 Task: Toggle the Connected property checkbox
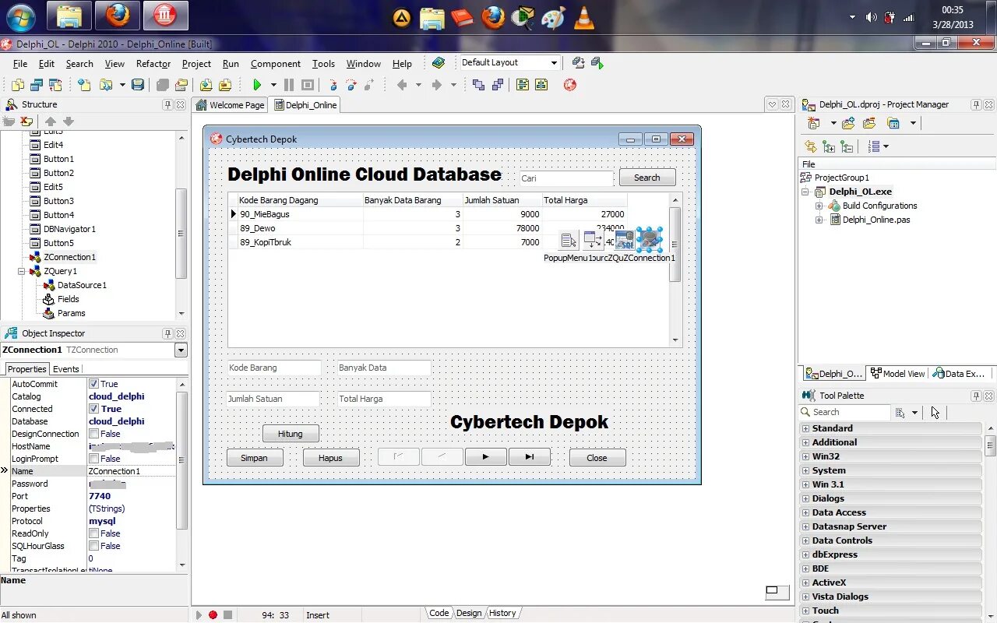pyautogui.click(x=93, y=409)
